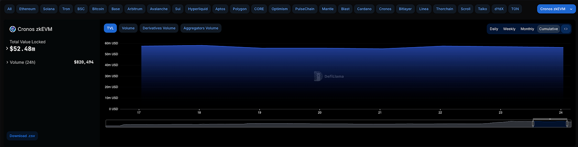
Task: Open the embed chart code icon
Action: click(566, 29)
